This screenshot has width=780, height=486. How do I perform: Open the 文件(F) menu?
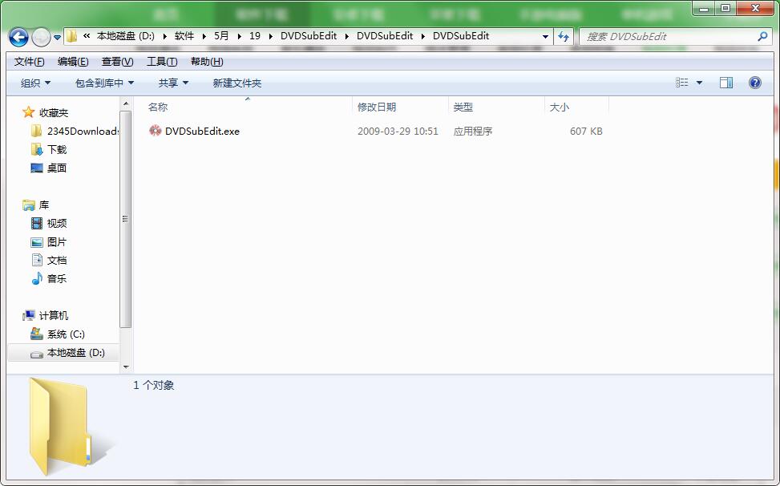(x=30, y=62)
